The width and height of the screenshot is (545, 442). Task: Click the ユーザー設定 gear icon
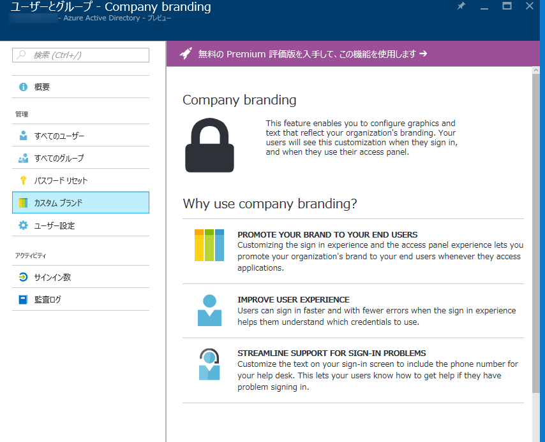coord(23,225)
